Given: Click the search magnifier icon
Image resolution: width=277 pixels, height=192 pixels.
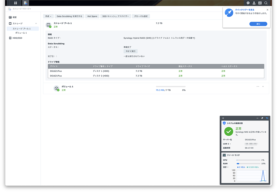Looking at the screenshot, I should [266, 3].
